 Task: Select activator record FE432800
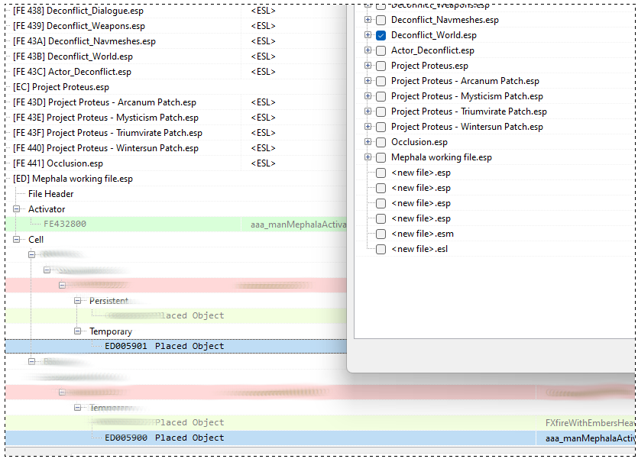point(65,224)
